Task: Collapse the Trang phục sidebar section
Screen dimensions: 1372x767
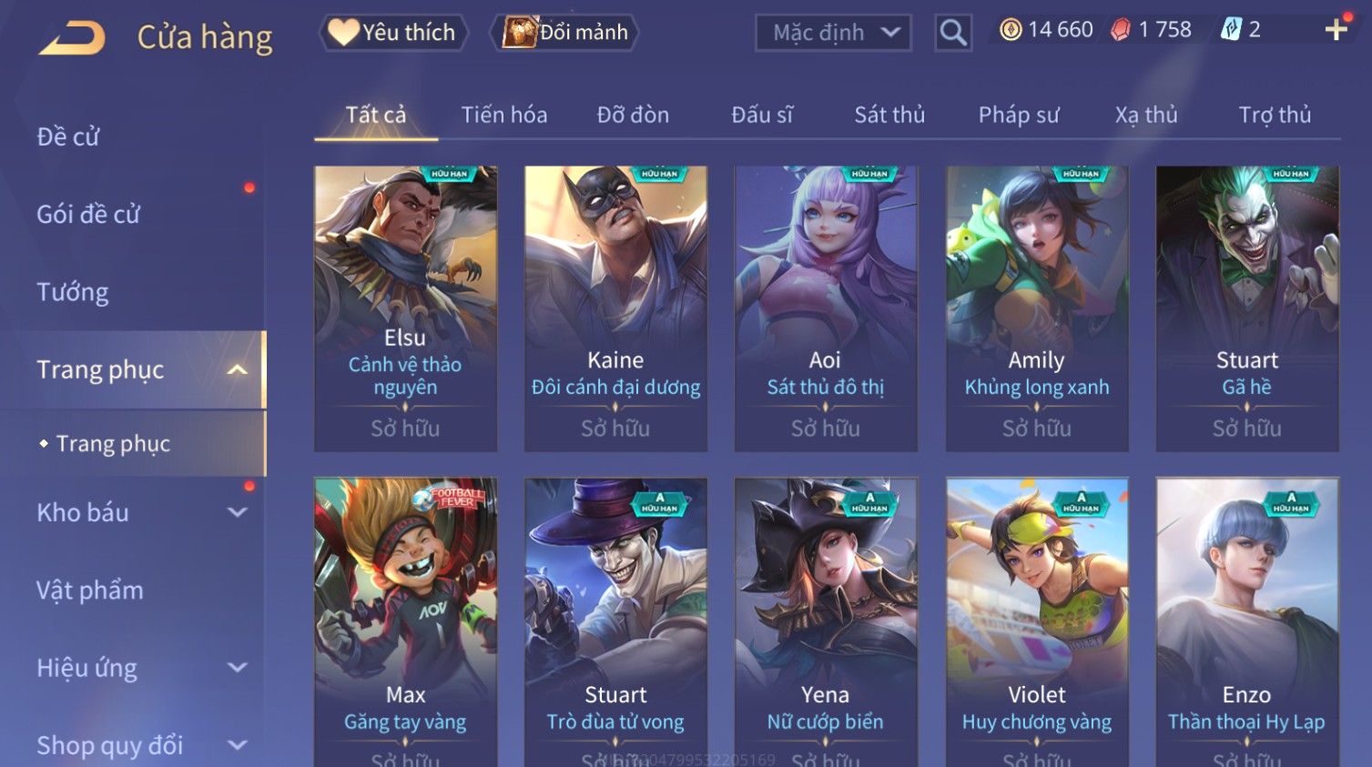Action: (x=237, y=369)
